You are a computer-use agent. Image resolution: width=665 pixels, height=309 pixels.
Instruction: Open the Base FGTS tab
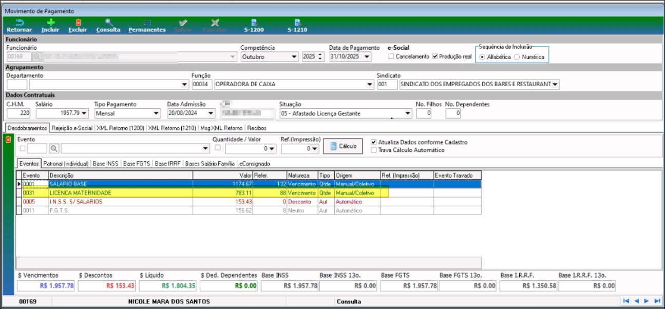pyautogui.click(x=138, y=164)
